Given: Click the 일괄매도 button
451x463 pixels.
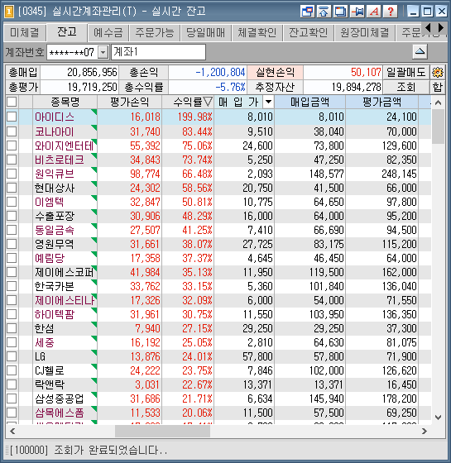Looking at the screenshot, I should pyautogui.click(x=406, y=73).
